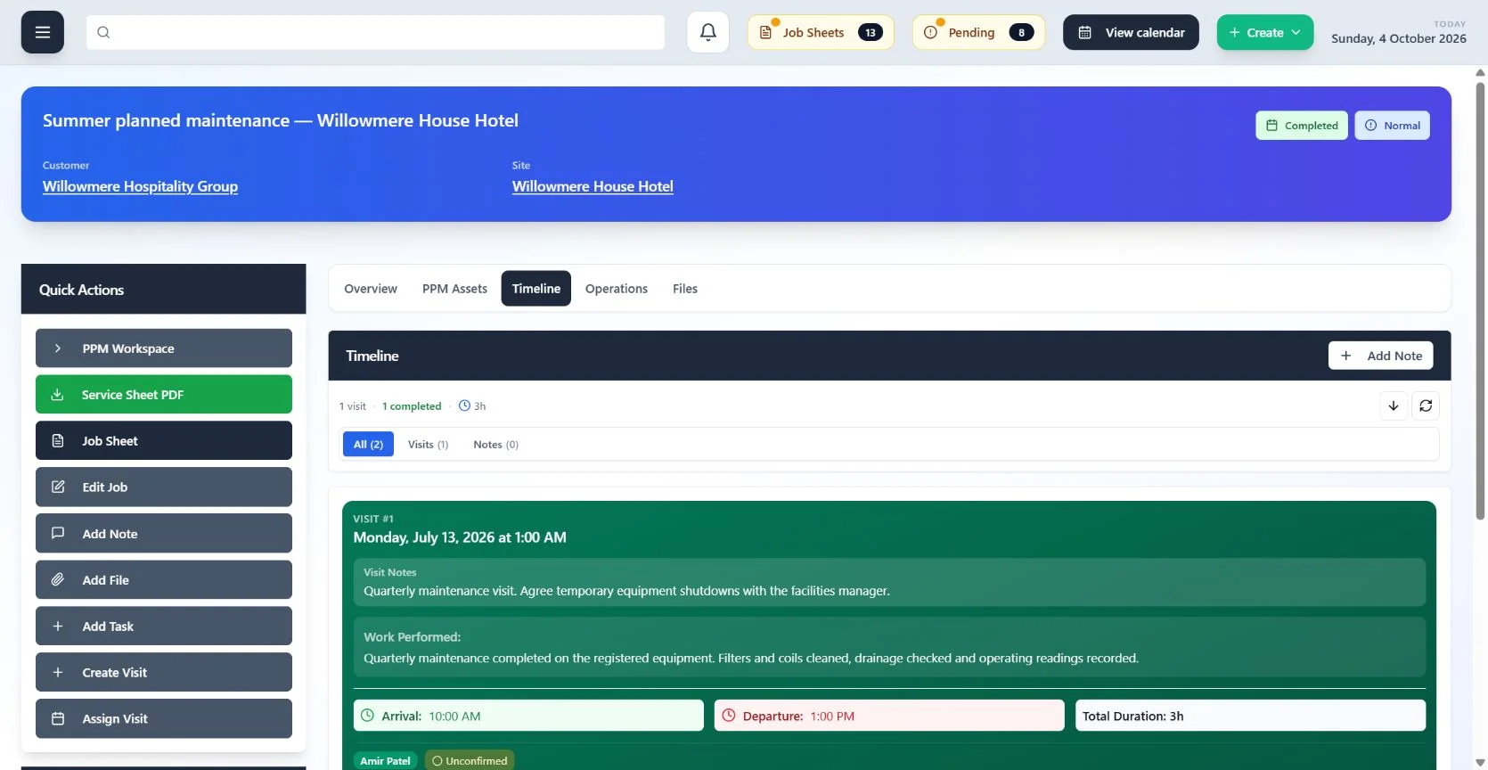The width and height of the screenshot is (1488, 770).
Task: Click the 'Total Duration: 3h' field
Action: (1250, 716)
